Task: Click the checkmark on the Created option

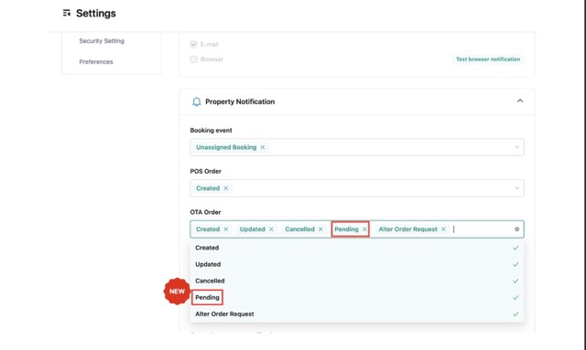Action: pos(515,248)
